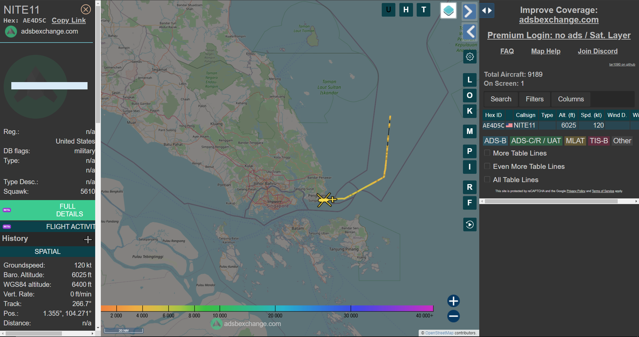Sort table by Spd. (kt) column
639x337 pixels.
(x=591, y=115)
